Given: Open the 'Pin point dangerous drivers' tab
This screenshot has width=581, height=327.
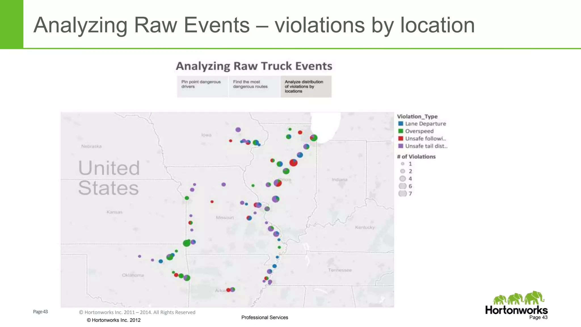Looking at the screenshot, I should [x=203, y=87].
